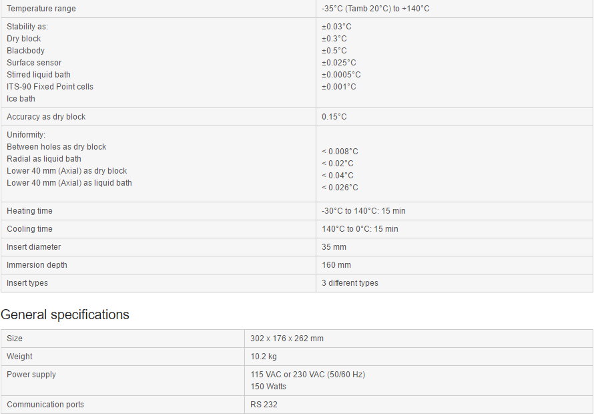
Task: Click the ITS-90 Fixed Point cells text
Action: click(50, 87)
